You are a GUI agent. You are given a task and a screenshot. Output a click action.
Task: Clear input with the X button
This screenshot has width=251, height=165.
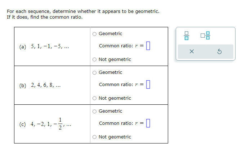pyautogui.click(x=192, y=52)
